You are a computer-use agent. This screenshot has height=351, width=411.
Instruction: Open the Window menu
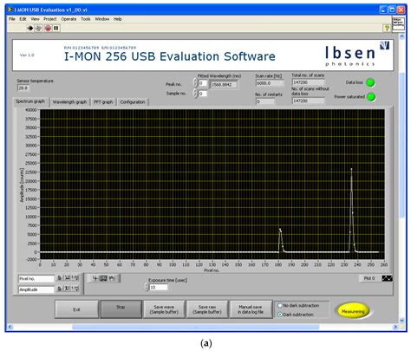click(x=102, y=19)
